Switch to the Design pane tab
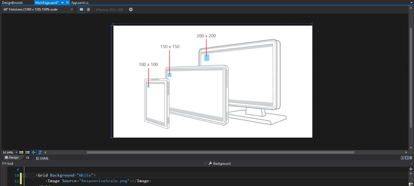414x186 pixels. click(x=12, y=158)
